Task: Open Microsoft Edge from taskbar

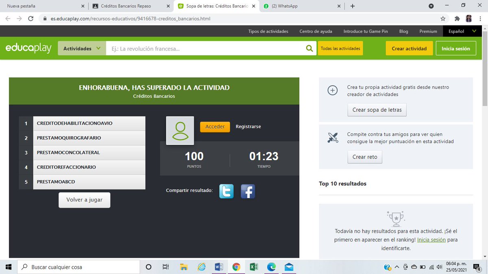Action: tap(271, 267)
